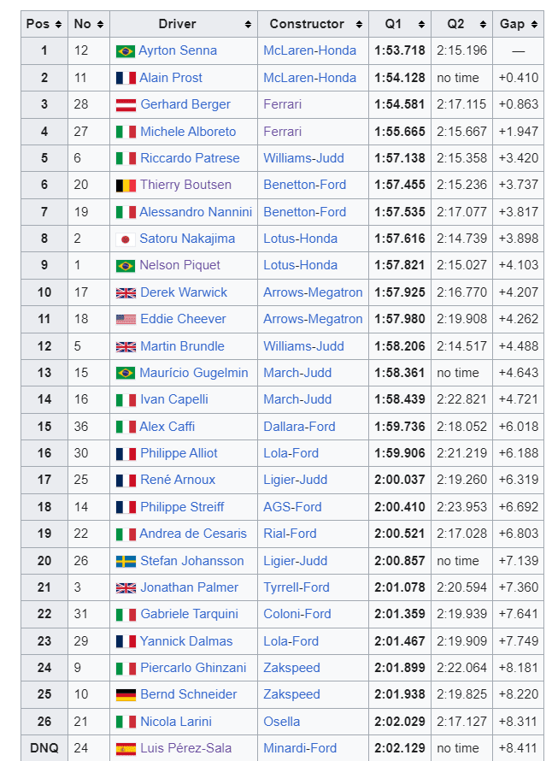The height and width of the screenshot is (761, 552).
Task: Open March-Judd link in Gugelmin's row
Action: [x=297, y=373]
